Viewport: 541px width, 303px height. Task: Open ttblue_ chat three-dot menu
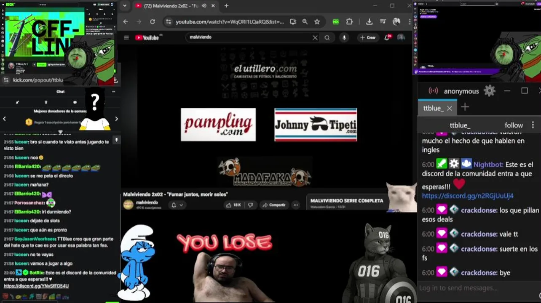(x=533, y=125)
